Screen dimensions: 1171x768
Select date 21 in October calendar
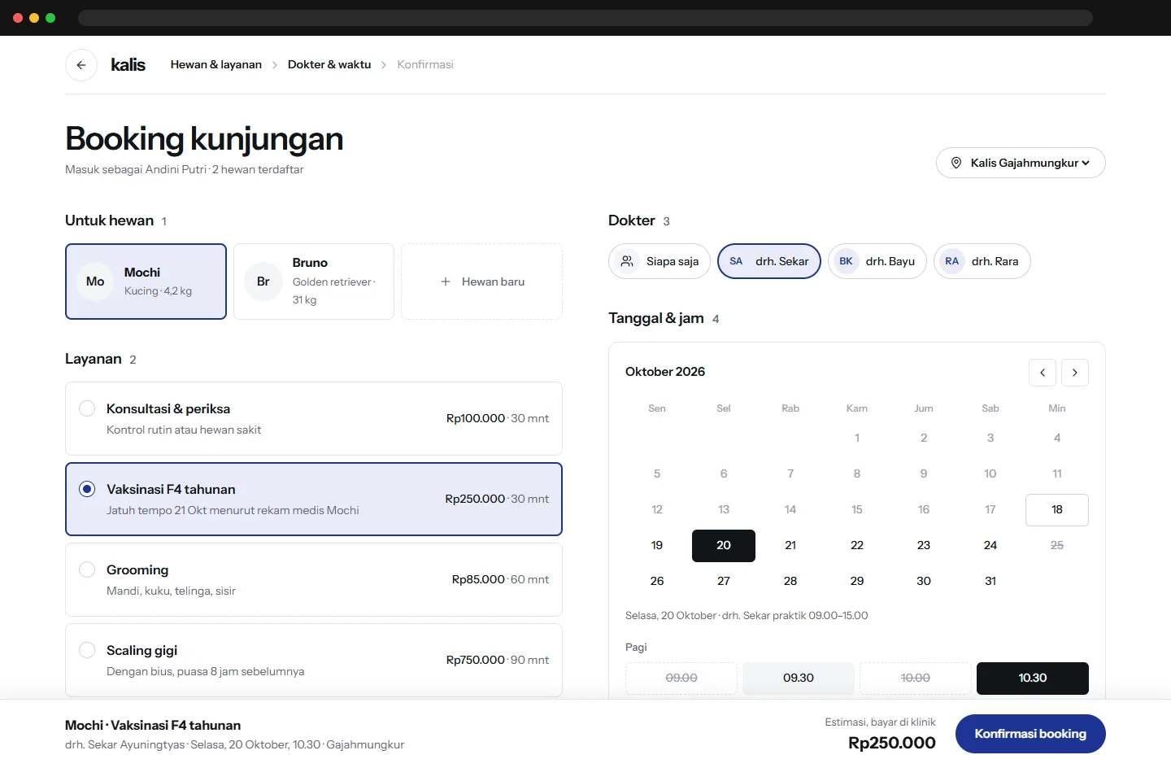tap(790, 546)
